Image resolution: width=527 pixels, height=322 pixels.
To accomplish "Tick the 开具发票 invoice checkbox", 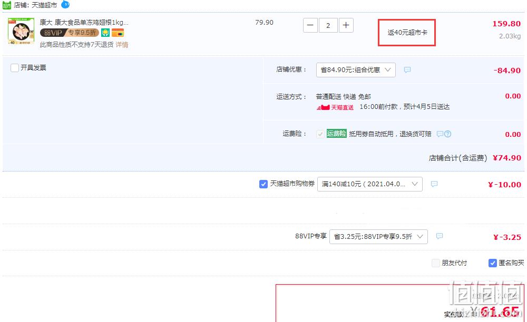I will [x=14, y=68].
